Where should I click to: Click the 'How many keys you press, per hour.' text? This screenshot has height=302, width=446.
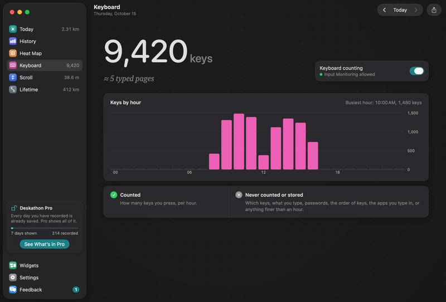click(158, 203)
